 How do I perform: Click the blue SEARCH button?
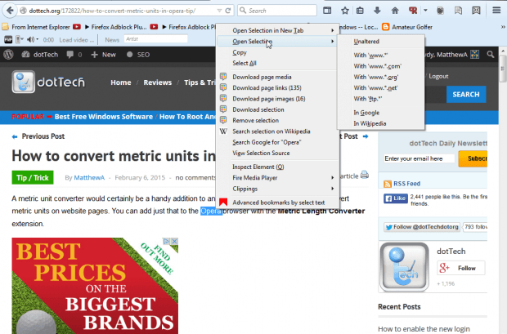point(466,95)
